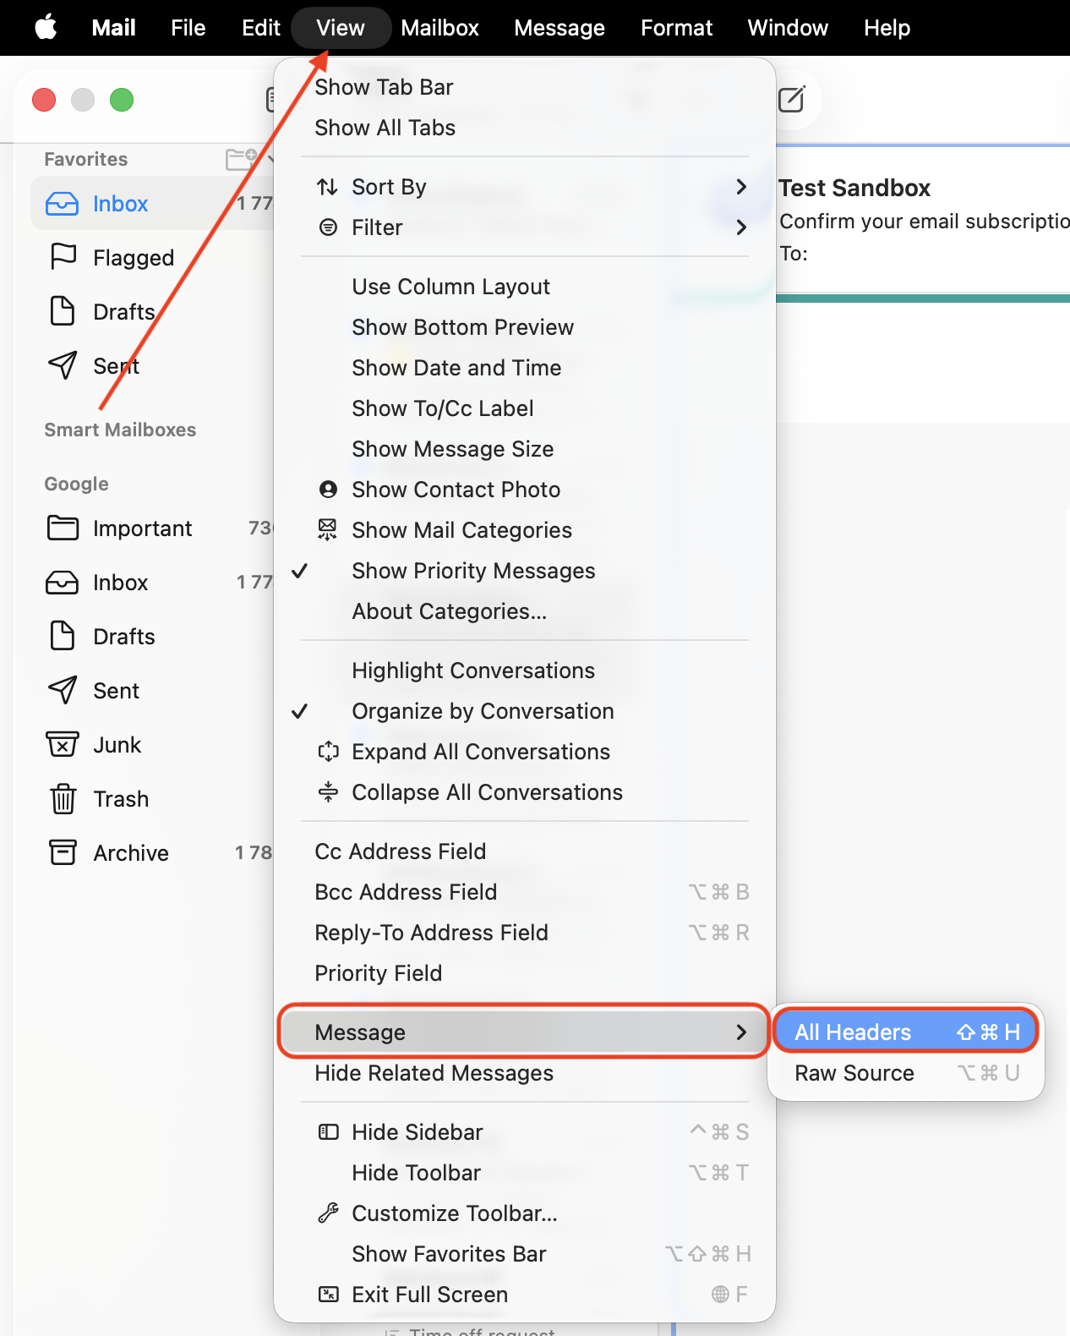Open the Apple menu
1070x1336 pixels.
(x=46, y=28)
